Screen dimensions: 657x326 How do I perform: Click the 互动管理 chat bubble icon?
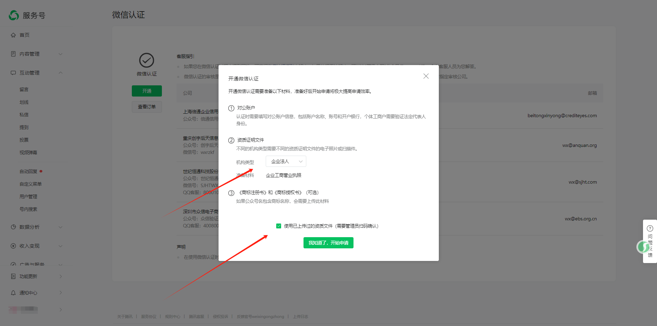[13, 73]
